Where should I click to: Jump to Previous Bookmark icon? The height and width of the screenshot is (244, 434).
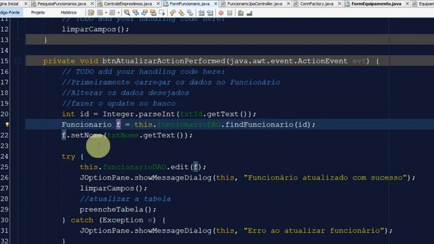click(172, 13)
